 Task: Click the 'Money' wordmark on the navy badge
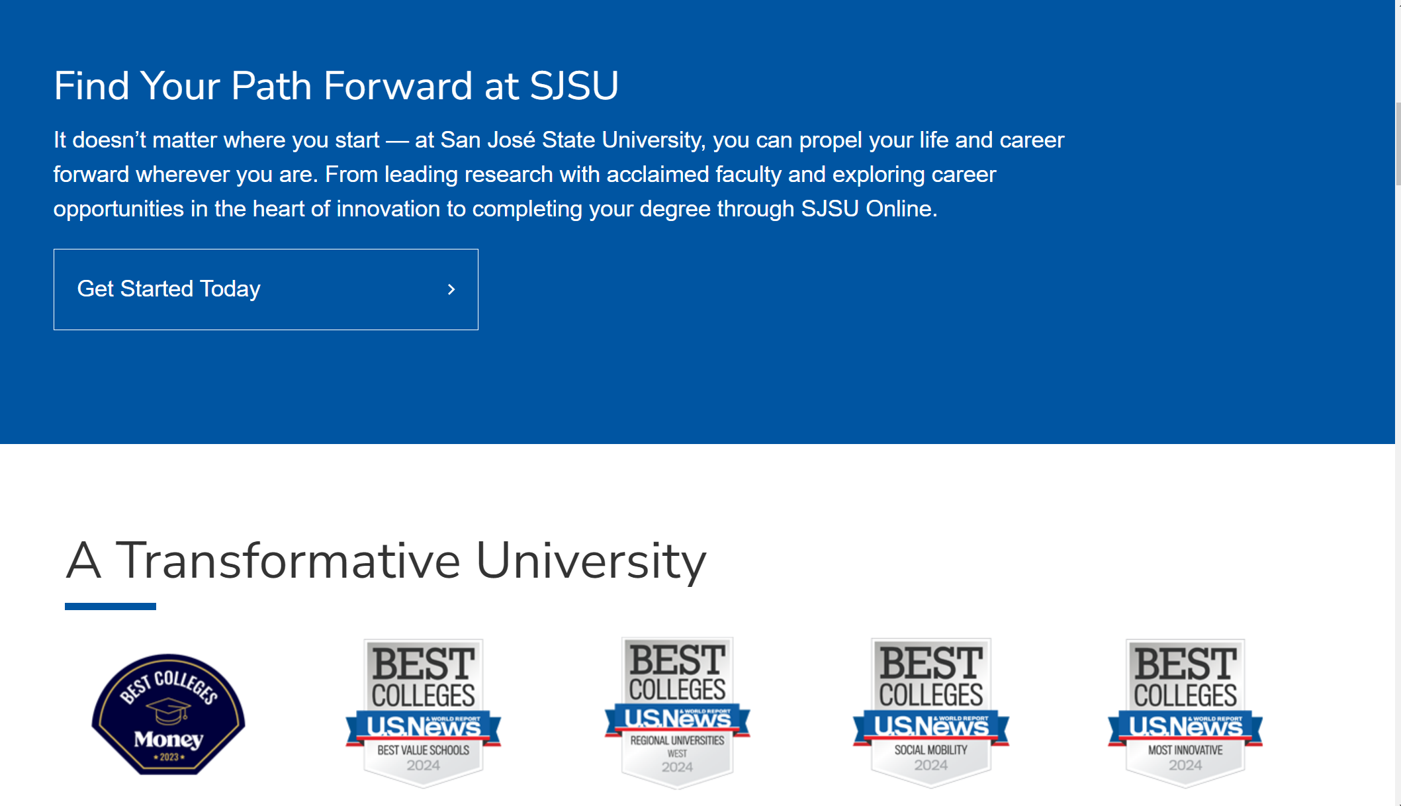pos(168,739)
